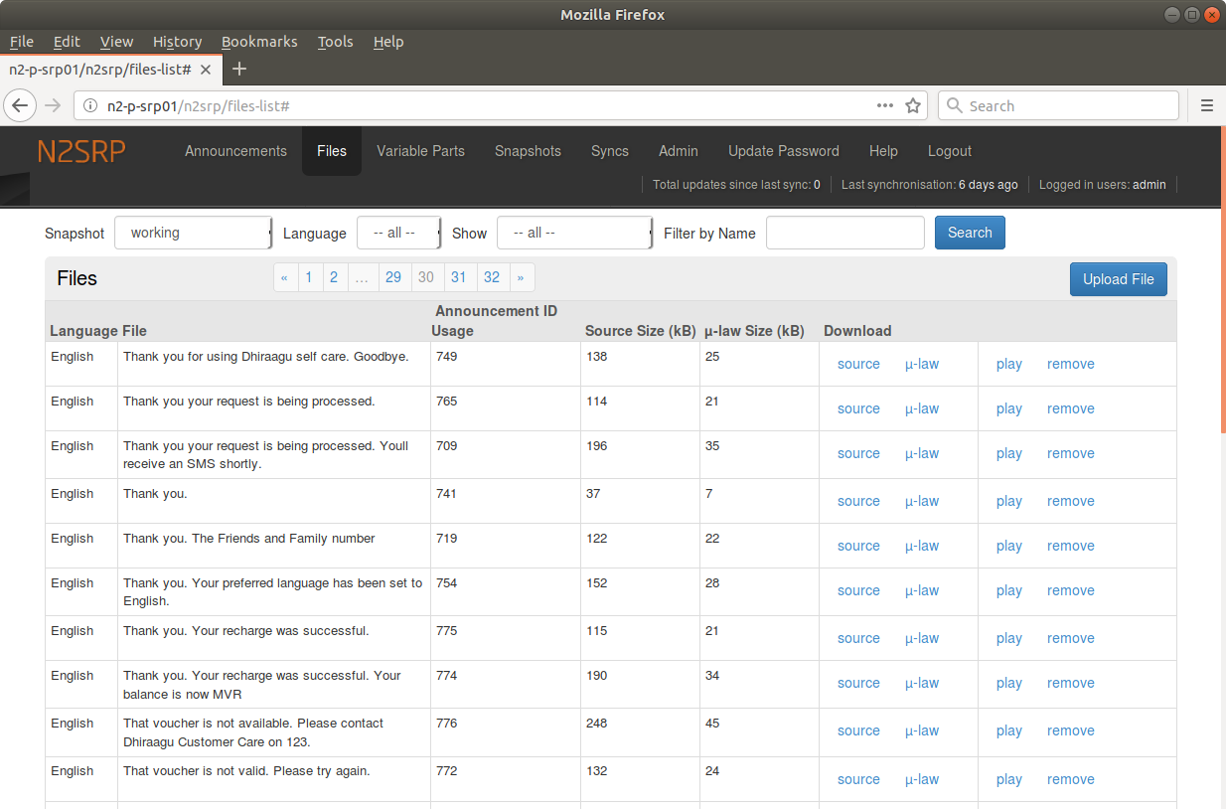The height and width of the screenshot is (809, 1226).
Task: Remove the file with announcement ID 772
Action: pos(1071,779)
